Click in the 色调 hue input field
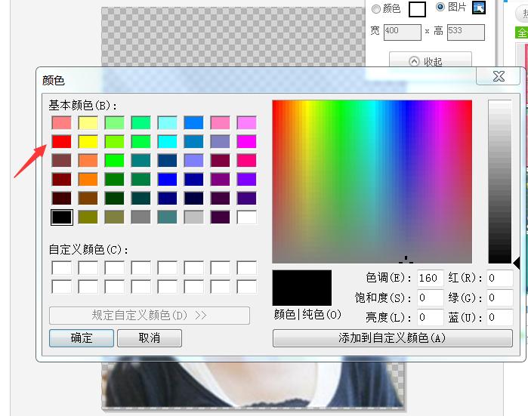 click(431, 279)
